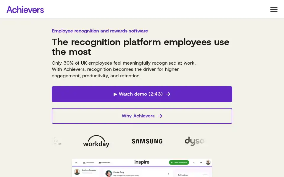Click the inspire wordmark in the preview
284x177 pixels.
click(x=142, y=162)
